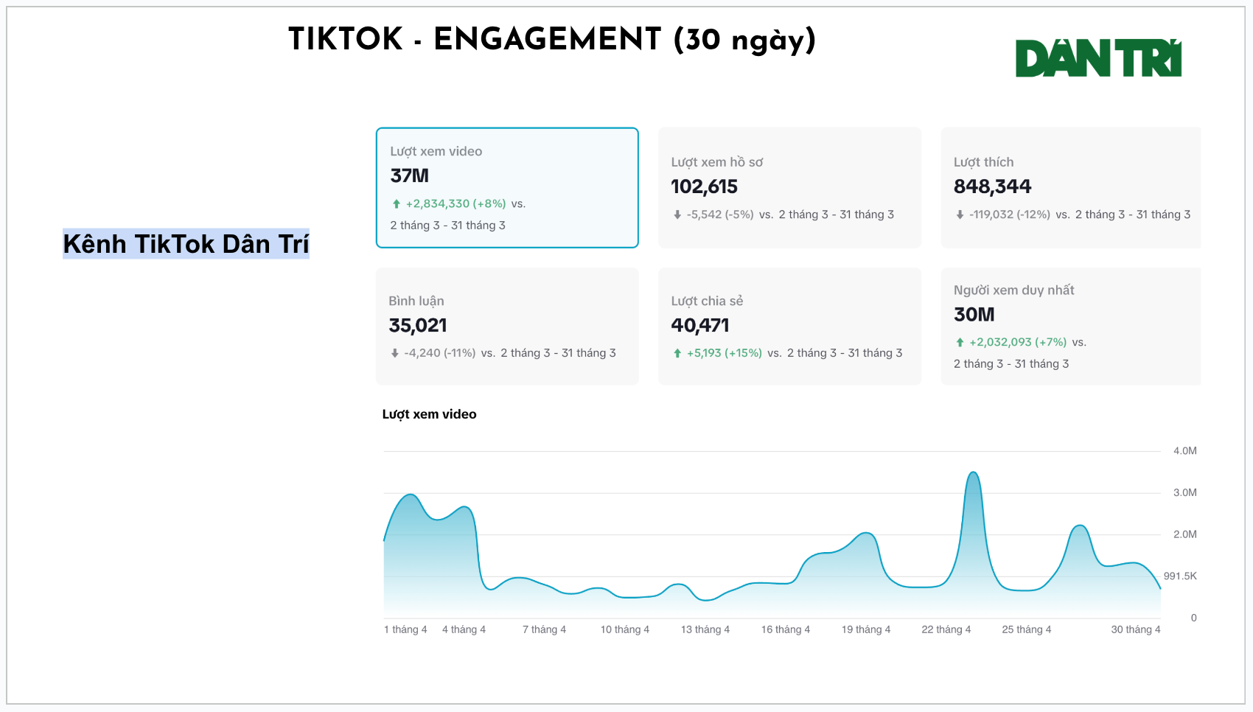Click green up arrow beside +2,032,093
This screenshot has height=712, width=1253.
960,343
